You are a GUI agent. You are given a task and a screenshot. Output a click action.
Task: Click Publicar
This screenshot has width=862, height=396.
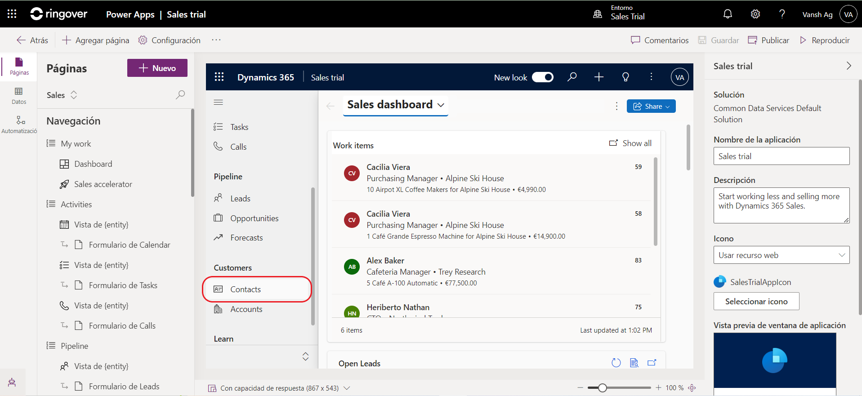[768, 40]
